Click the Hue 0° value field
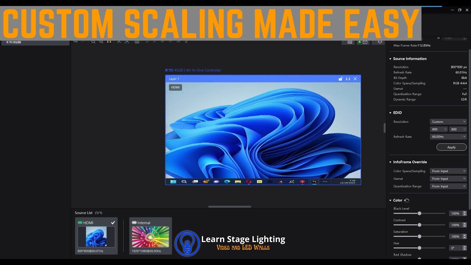Screen dimensions: 471x265 tap(456, 248)
